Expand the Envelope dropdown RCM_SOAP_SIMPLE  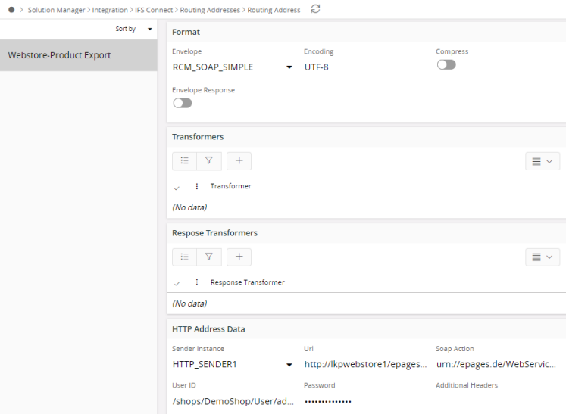coord(289,67)
